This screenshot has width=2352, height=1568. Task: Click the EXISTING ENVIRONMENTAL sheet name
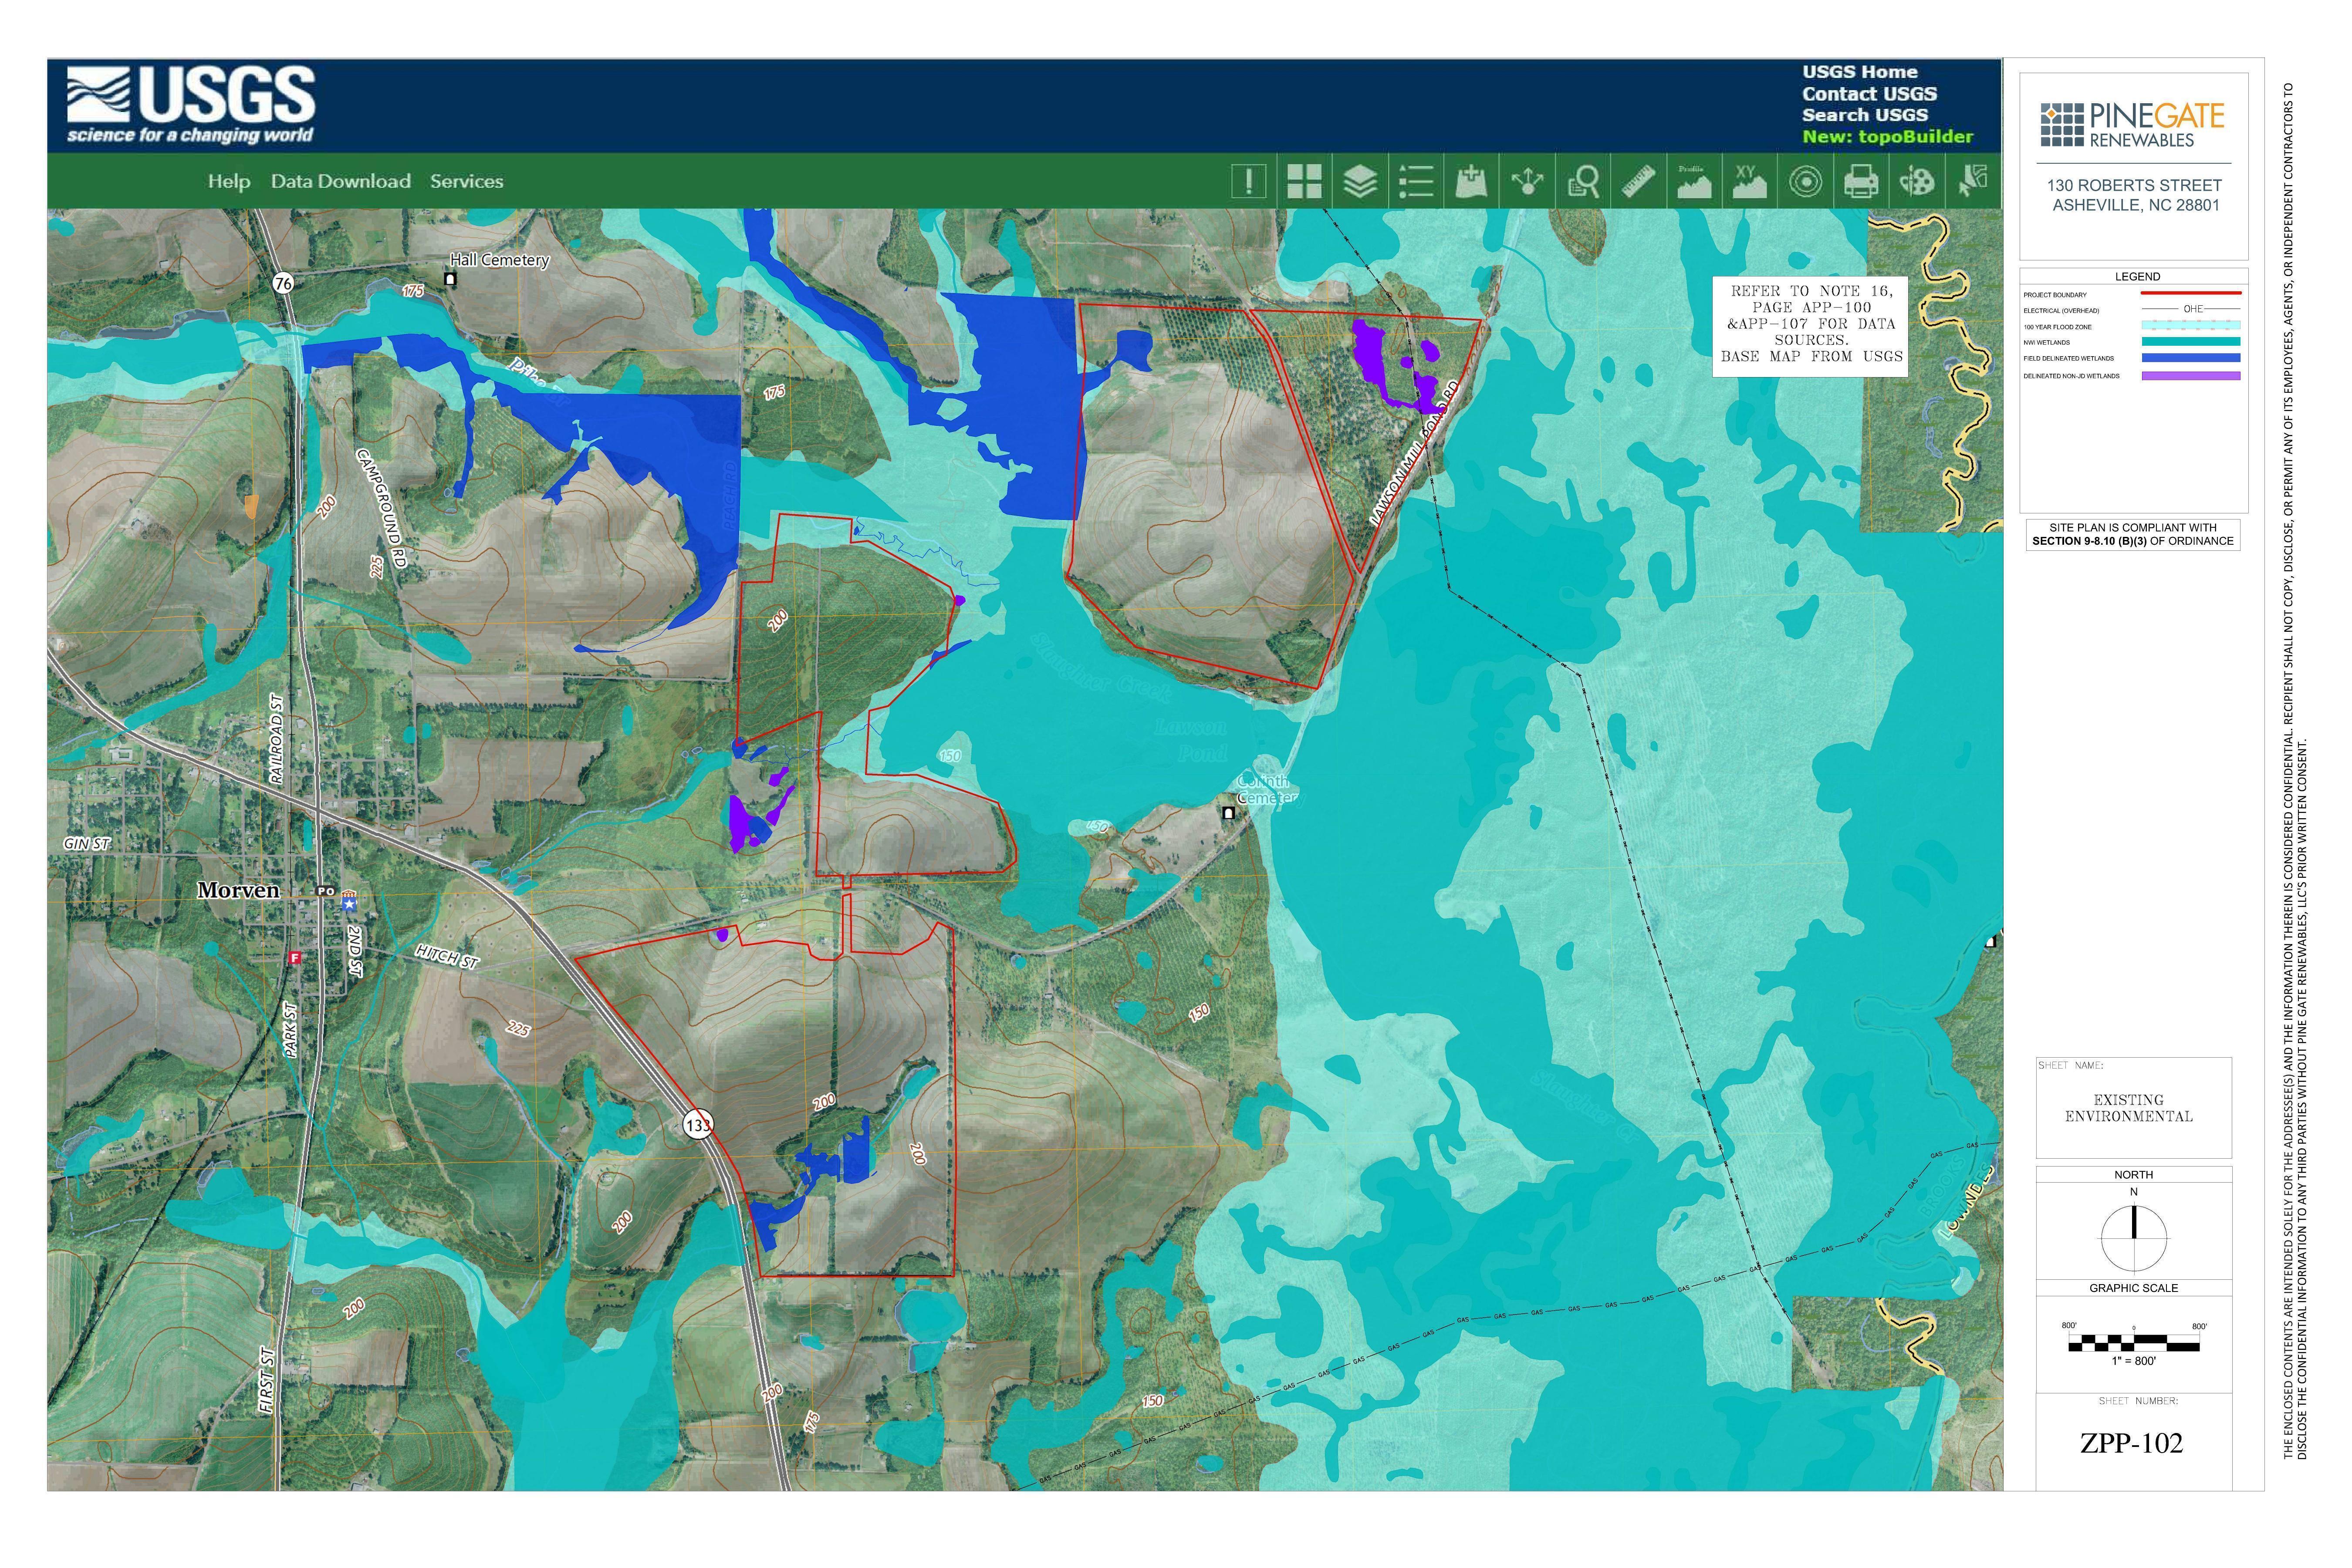2129,1108
